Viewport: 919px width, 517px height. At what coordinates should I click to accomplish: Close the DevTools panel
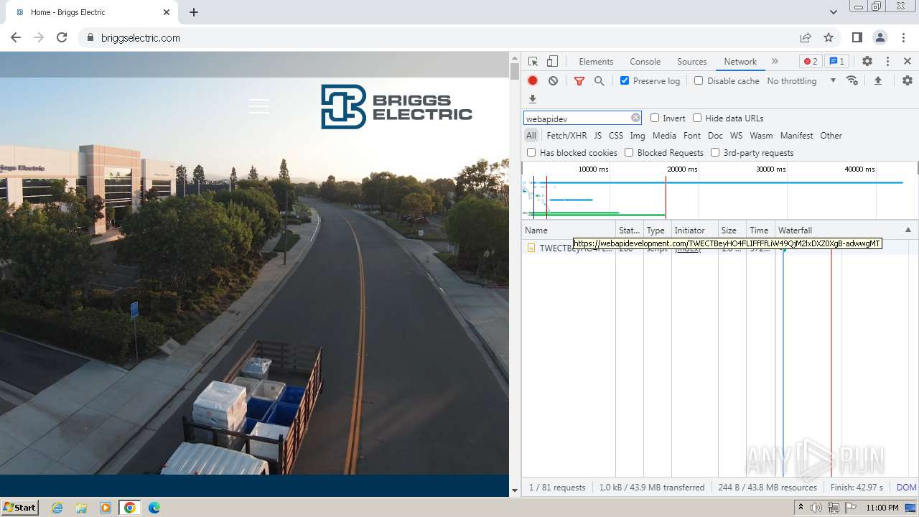tap(908, 62)
